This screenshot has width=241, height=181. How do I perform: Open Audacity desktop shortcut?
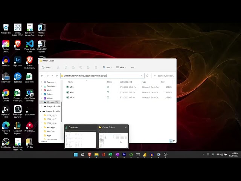click(6, 61)
